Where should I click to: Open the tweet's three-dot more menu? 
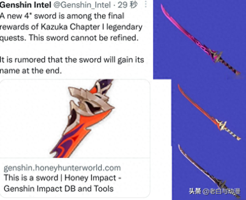click(146, 4)
